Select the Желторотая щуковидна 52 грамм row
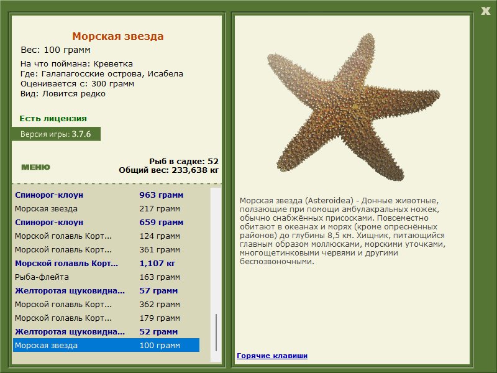 [106, 331]
